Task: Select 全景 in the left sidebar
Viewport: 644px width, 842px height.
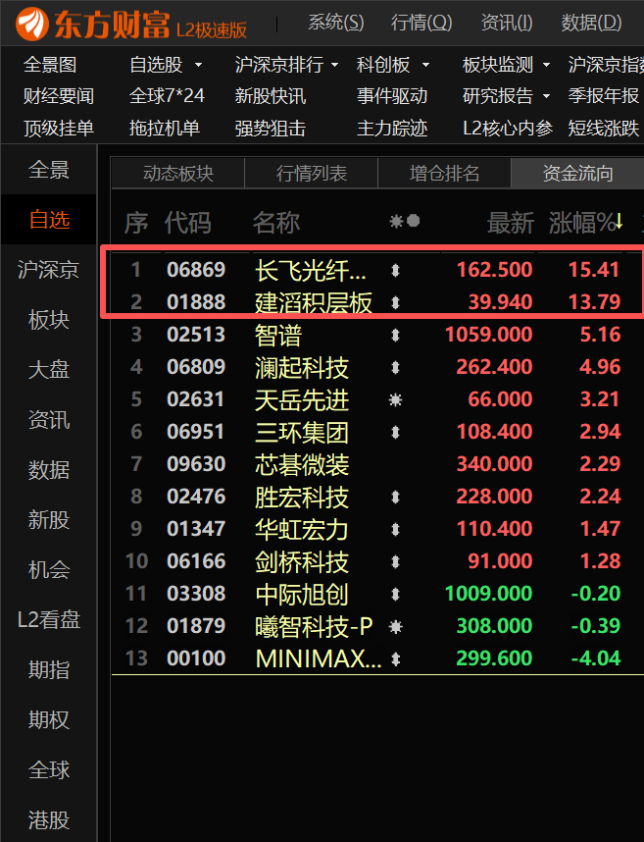Action: click(49, 170)
